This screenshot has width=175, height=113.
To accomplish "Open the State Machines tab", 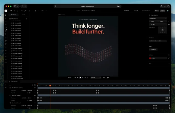I will [146, 11].
